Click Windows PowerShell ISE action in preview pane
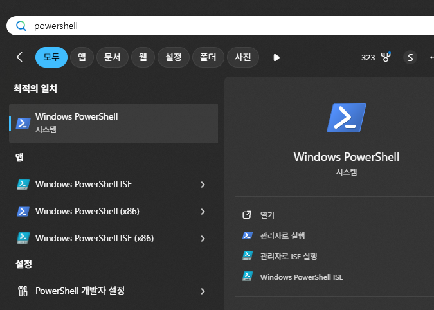This screenshot has width=434, height=310. tap(302, 277)
